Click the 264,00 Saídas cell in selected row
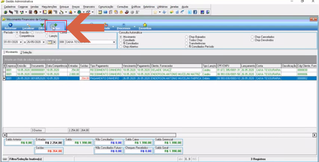This screenshot has height=162, width=319. click(x=85, y=78)
